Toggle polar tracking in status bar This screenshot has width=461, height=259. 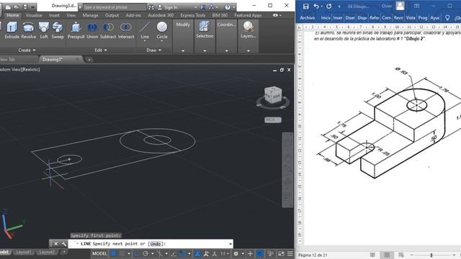(x=146, y=254)
